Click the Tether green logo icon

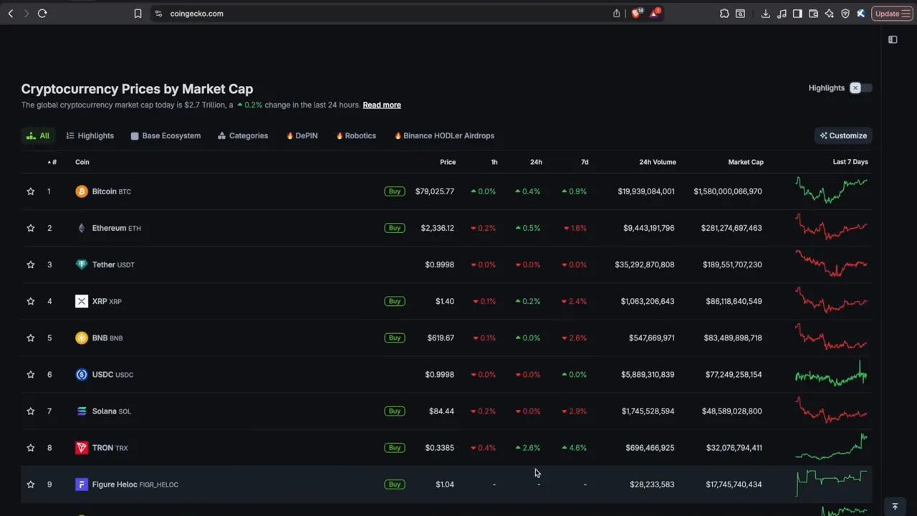pyautogui.click(x=82, y=264)
